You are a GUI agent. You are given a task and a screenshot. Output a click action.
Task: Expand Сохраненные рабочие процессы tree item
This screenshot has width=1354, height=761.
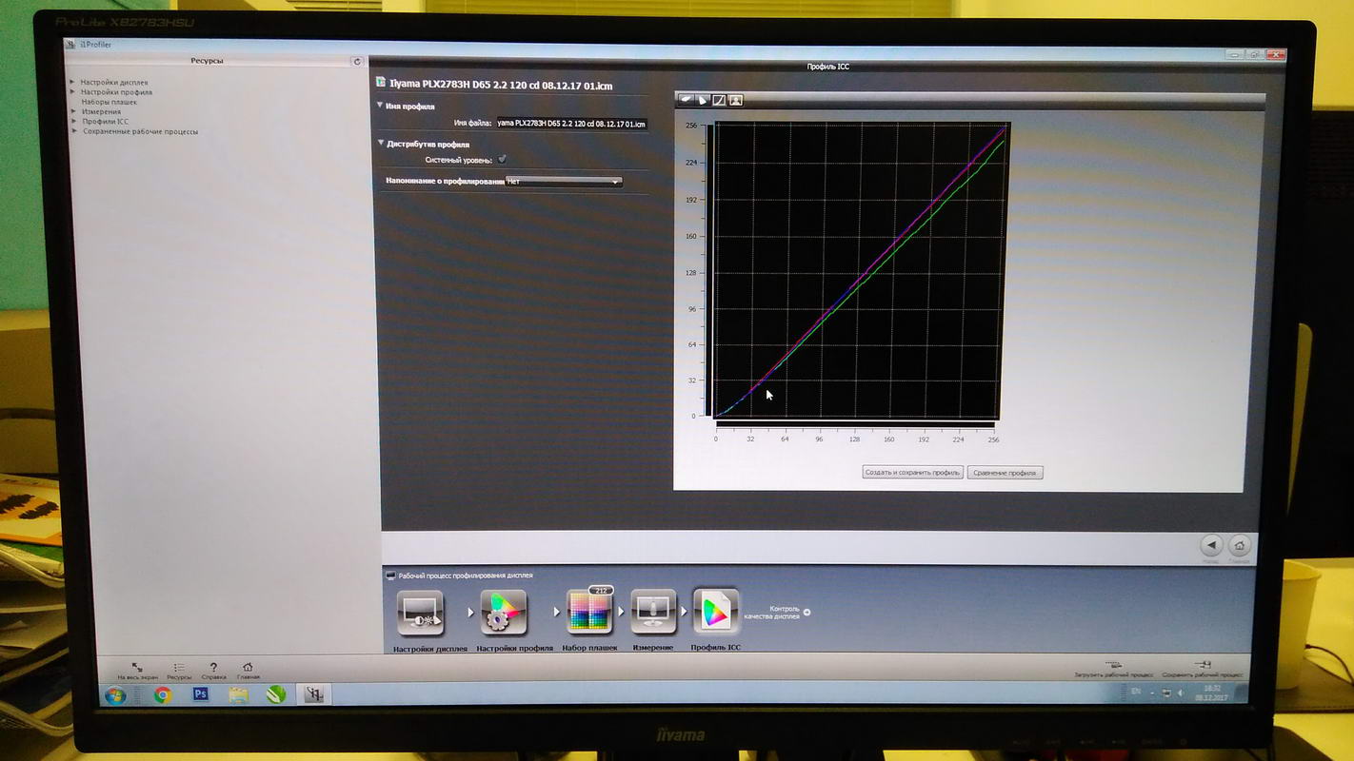(x=72, y=131)
